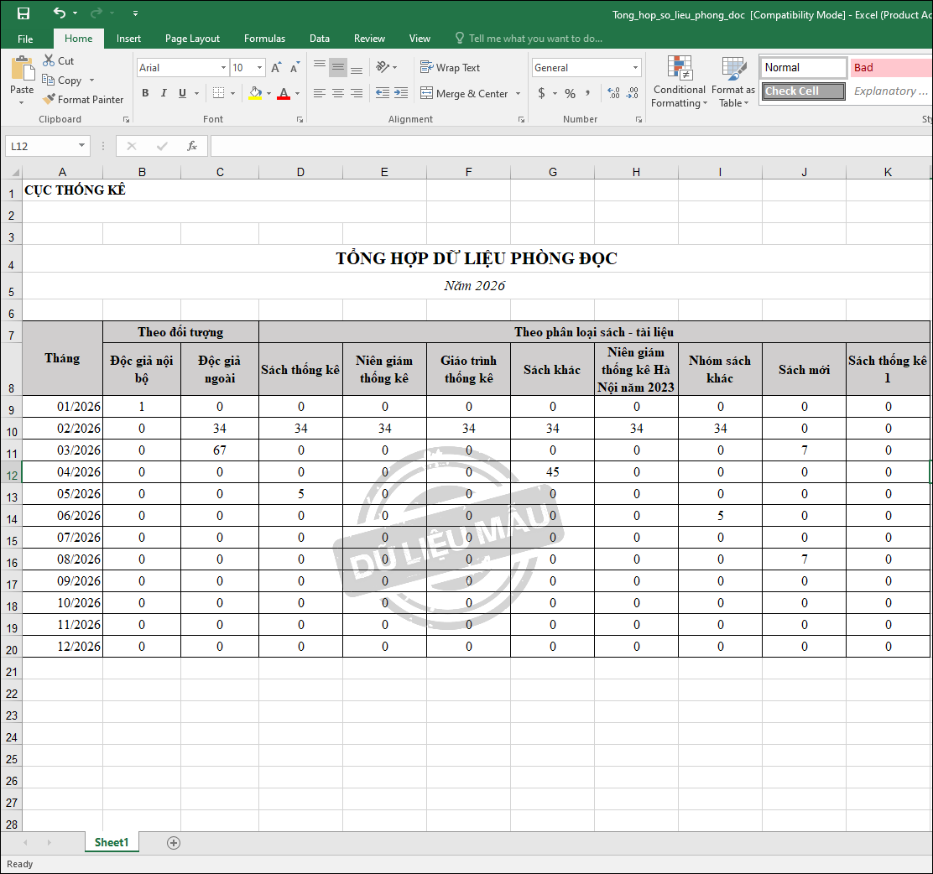Toggle Italic formatting
The height and width of the screenshot is (874, 933).
164,93
